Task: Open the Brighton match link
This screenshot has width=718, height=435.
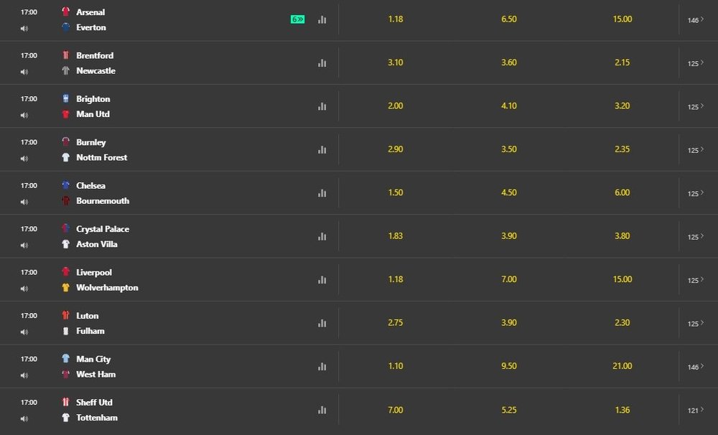Action: [93, 99]
